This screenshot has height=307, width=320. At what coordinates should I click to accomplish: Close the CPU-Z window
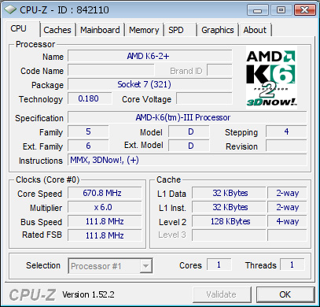[x=304, y=10]
